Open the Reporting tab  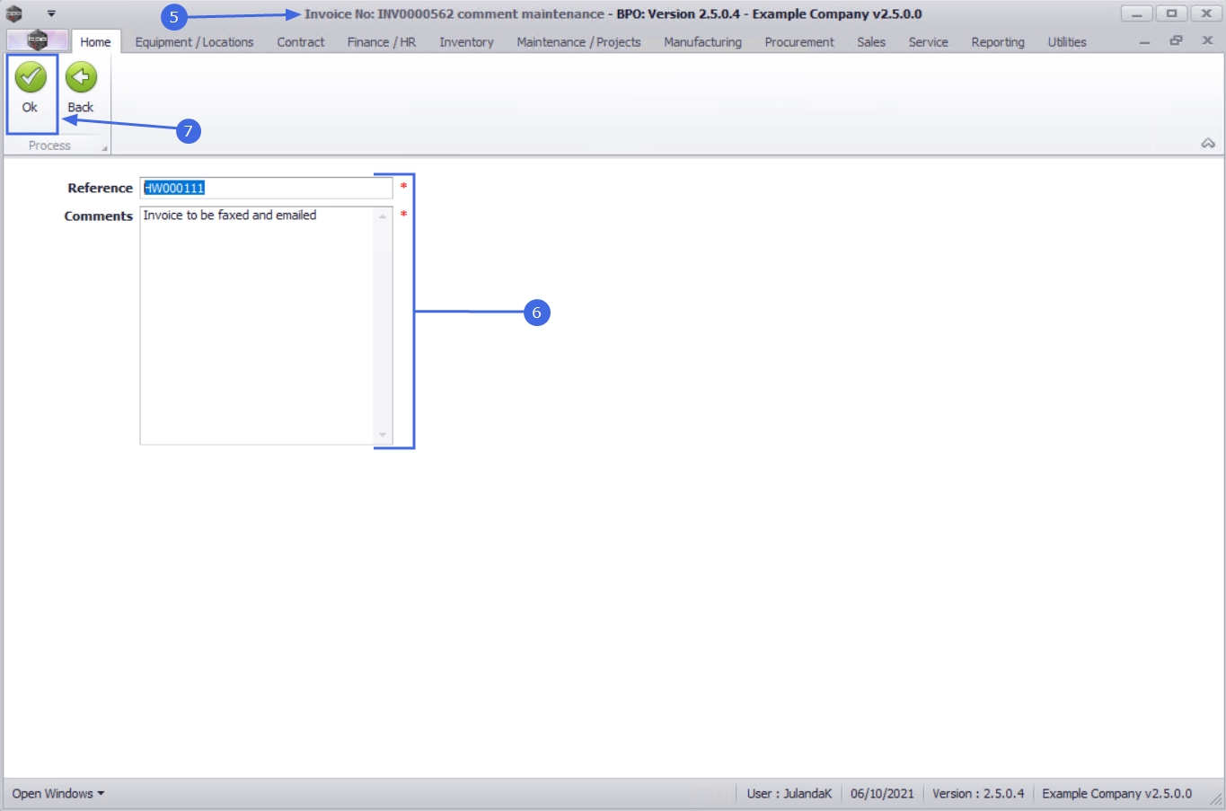[x=998, y=42]
